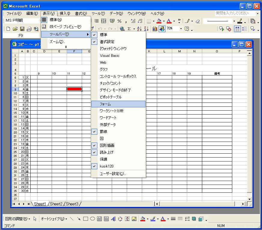Switch to the Sheet2 tab

pyautogui.click(x=56, y=204)
